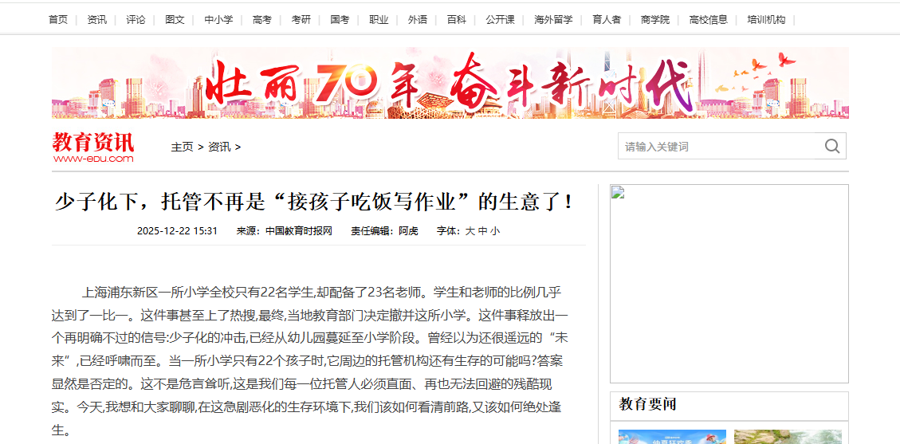Image resolution: width=900 pixels, height=444 pixels.
Task: Click 资讯 in the breadcrumb
Action: click(219, 147)
